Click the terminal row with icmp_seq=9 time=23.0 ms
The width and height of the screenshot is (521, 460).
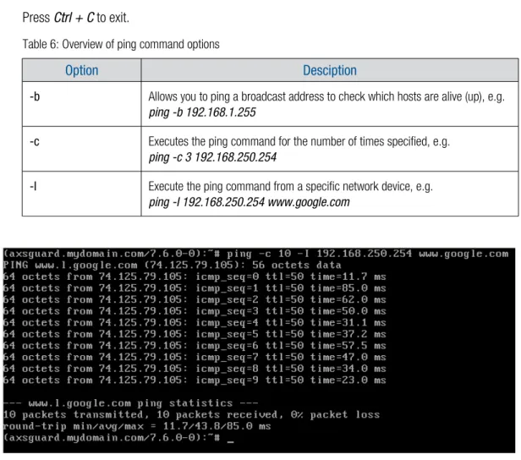pyautogui.click(x=195, y=381)
